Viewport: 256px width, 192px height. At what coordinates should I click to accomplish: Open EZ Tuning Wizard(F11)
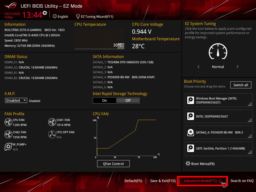[95, 16]
